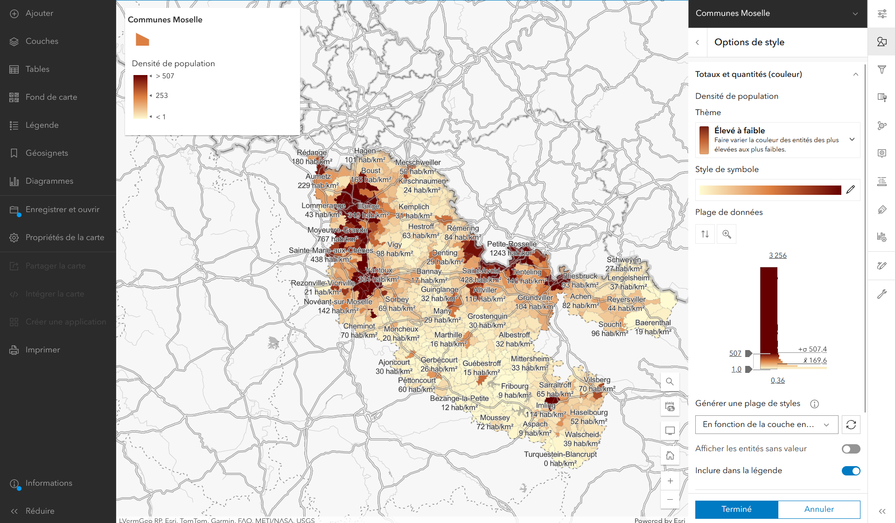The height and width of the screenshot is (523, 895).
Task: Open the Configure charts icon in right toolbar
Action: pos(882,237)
